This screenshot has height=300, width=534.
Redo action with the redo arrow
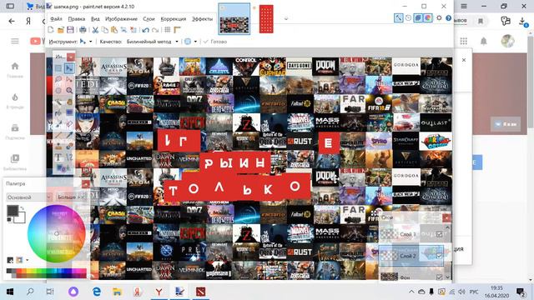click(155, 30)
